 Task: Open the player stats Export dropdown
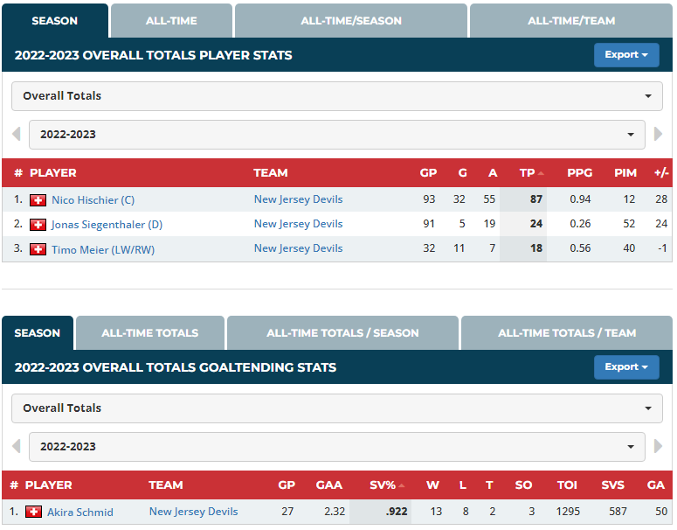626,55
